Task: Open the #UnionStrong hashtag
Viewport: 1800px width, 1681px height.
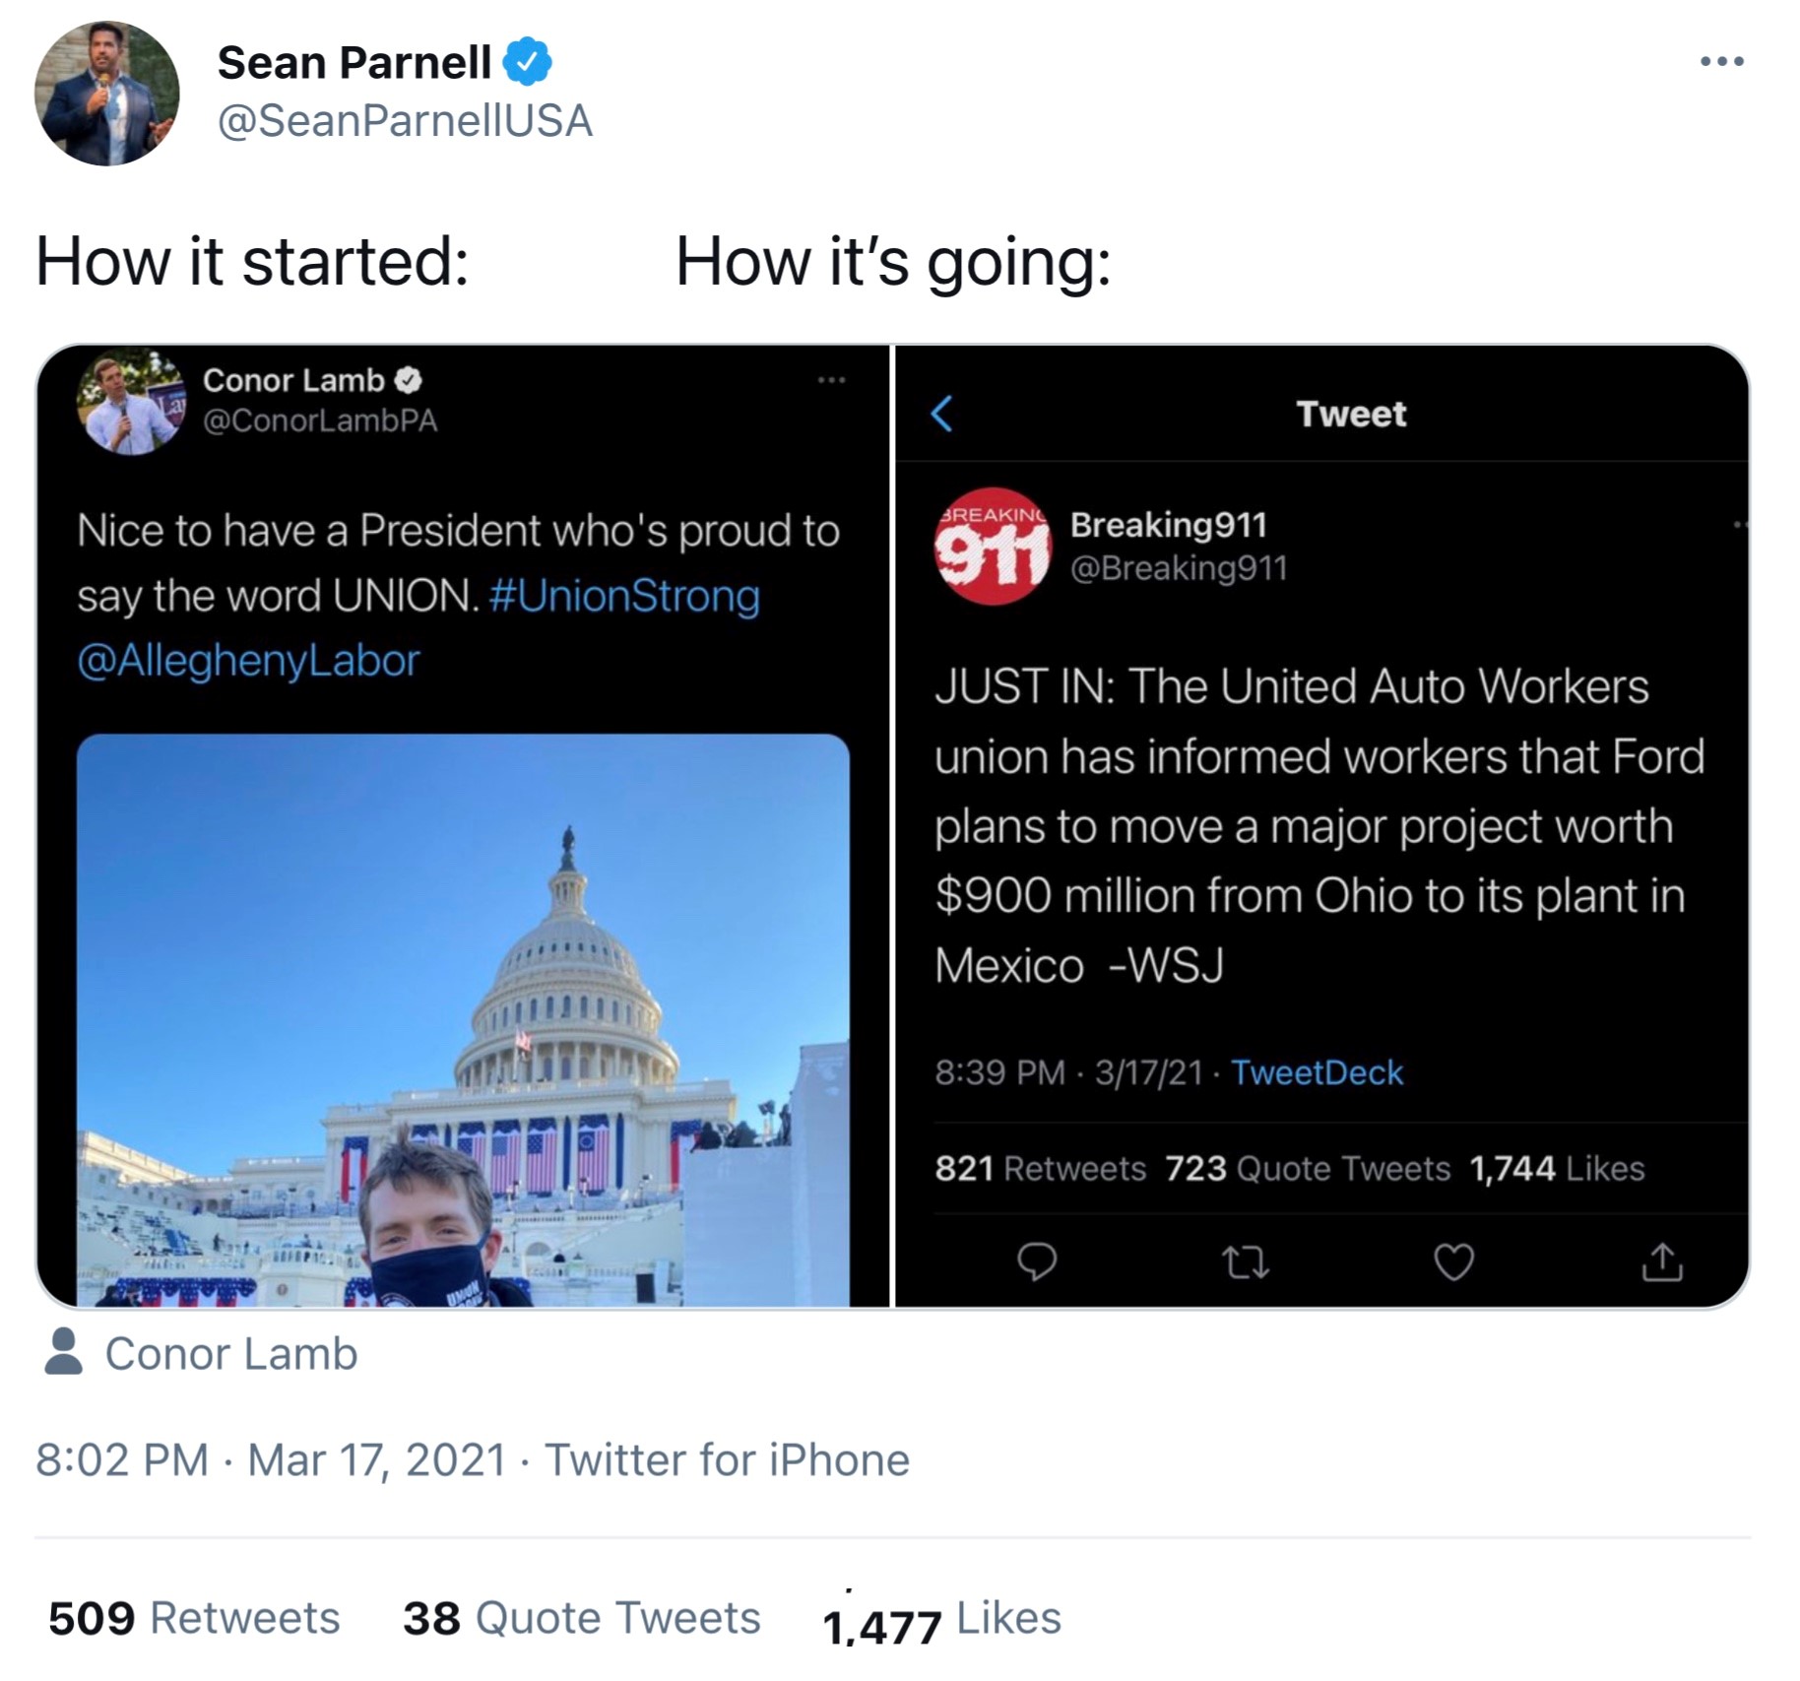Action: tap(623, 596)
